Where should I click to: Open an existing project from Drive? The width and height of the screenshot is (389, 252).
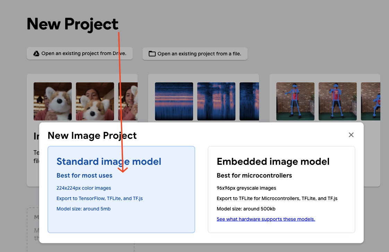pos(80,54)
